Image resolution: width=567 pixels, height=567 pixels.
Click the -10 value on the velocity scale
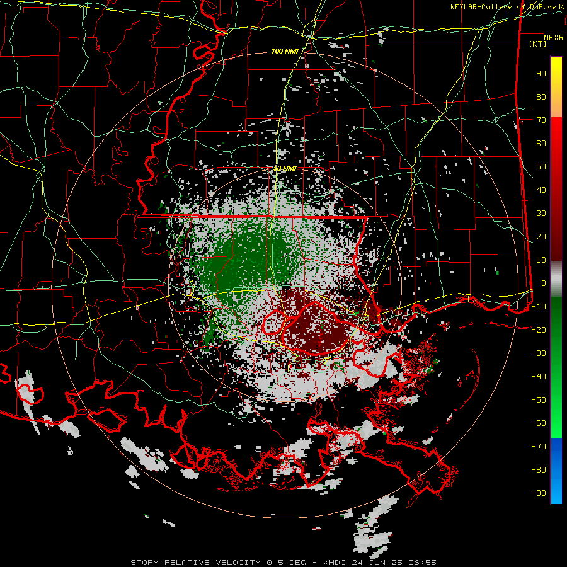[539, 307]
